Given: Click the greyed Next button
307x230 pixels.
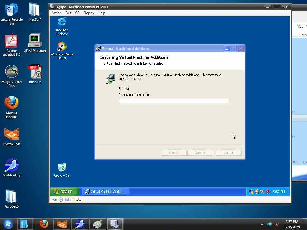Looking at the screenshot, I should (200, 153).
